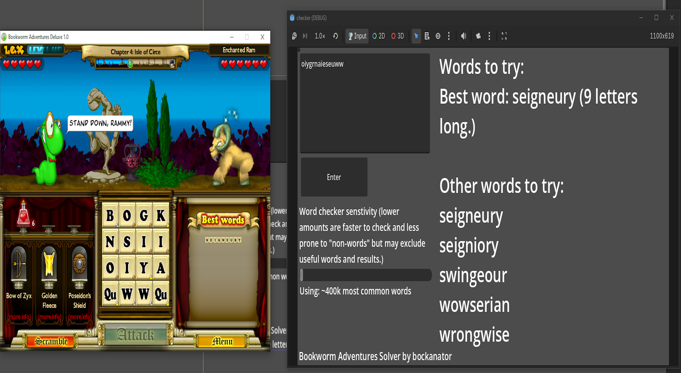Open selection options three-dot menu
Viewport: 681px width, 373px height.
click(449, 36)
